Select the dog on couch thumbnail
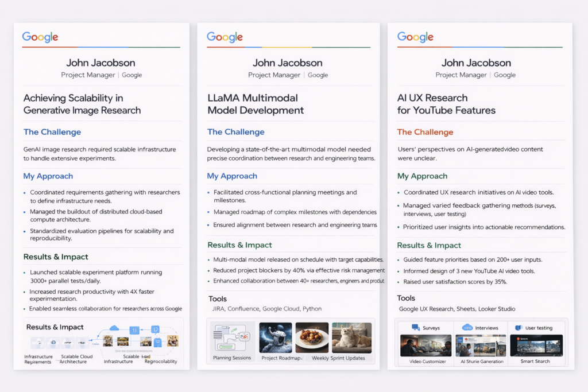Screen dimensions: 588x392 tap(351, 337)
